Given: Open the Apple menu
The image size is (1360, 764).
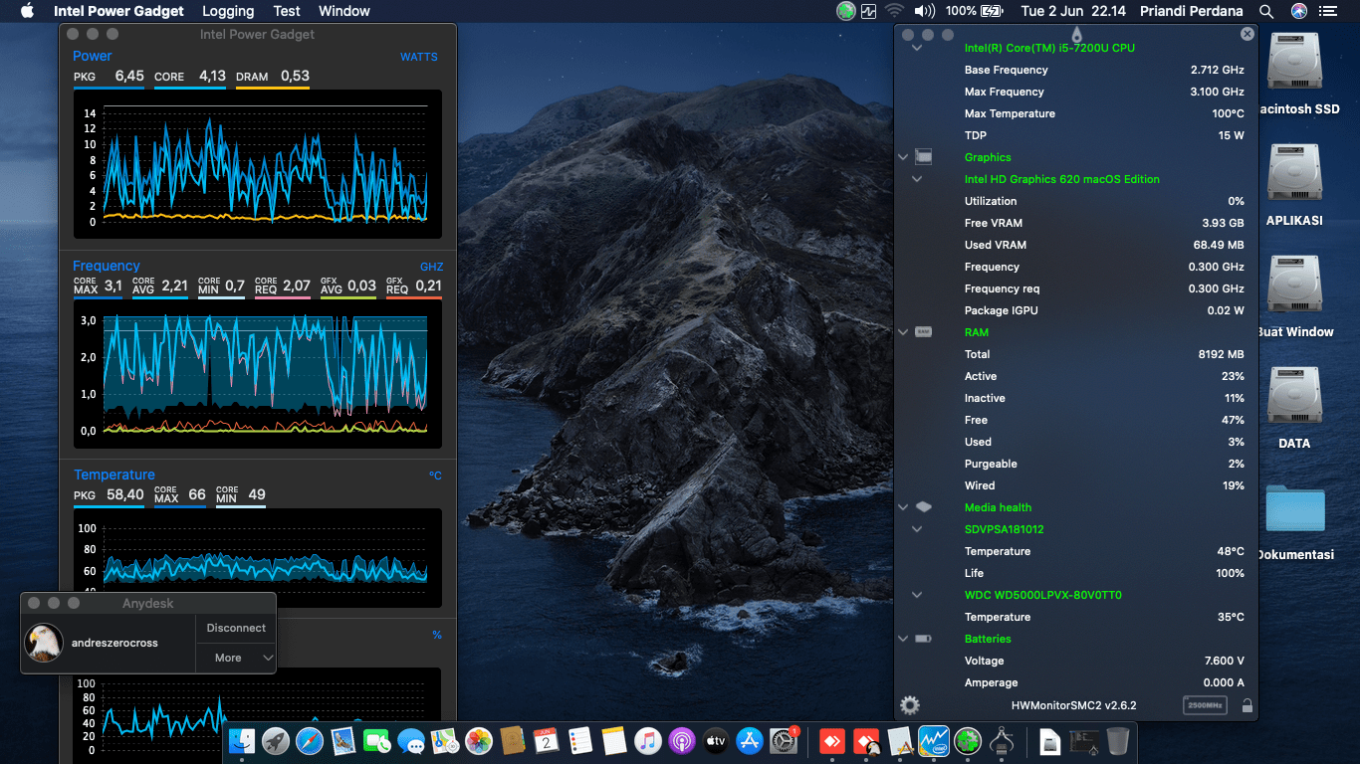Looking at the screenshot, I should 27,11.
